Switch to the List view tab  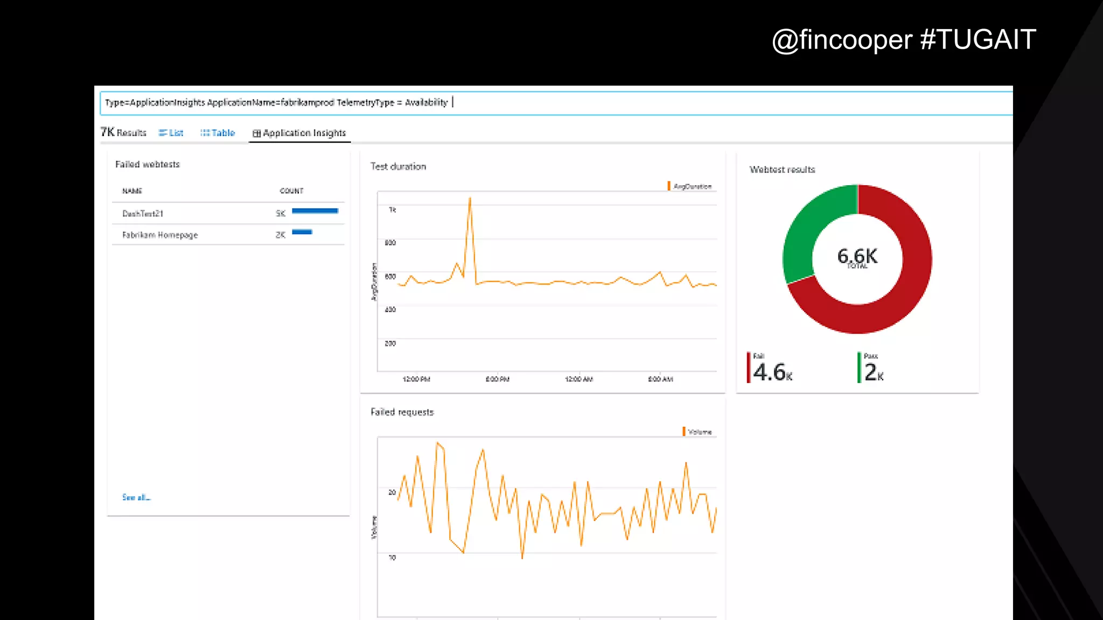click(171, 133)
